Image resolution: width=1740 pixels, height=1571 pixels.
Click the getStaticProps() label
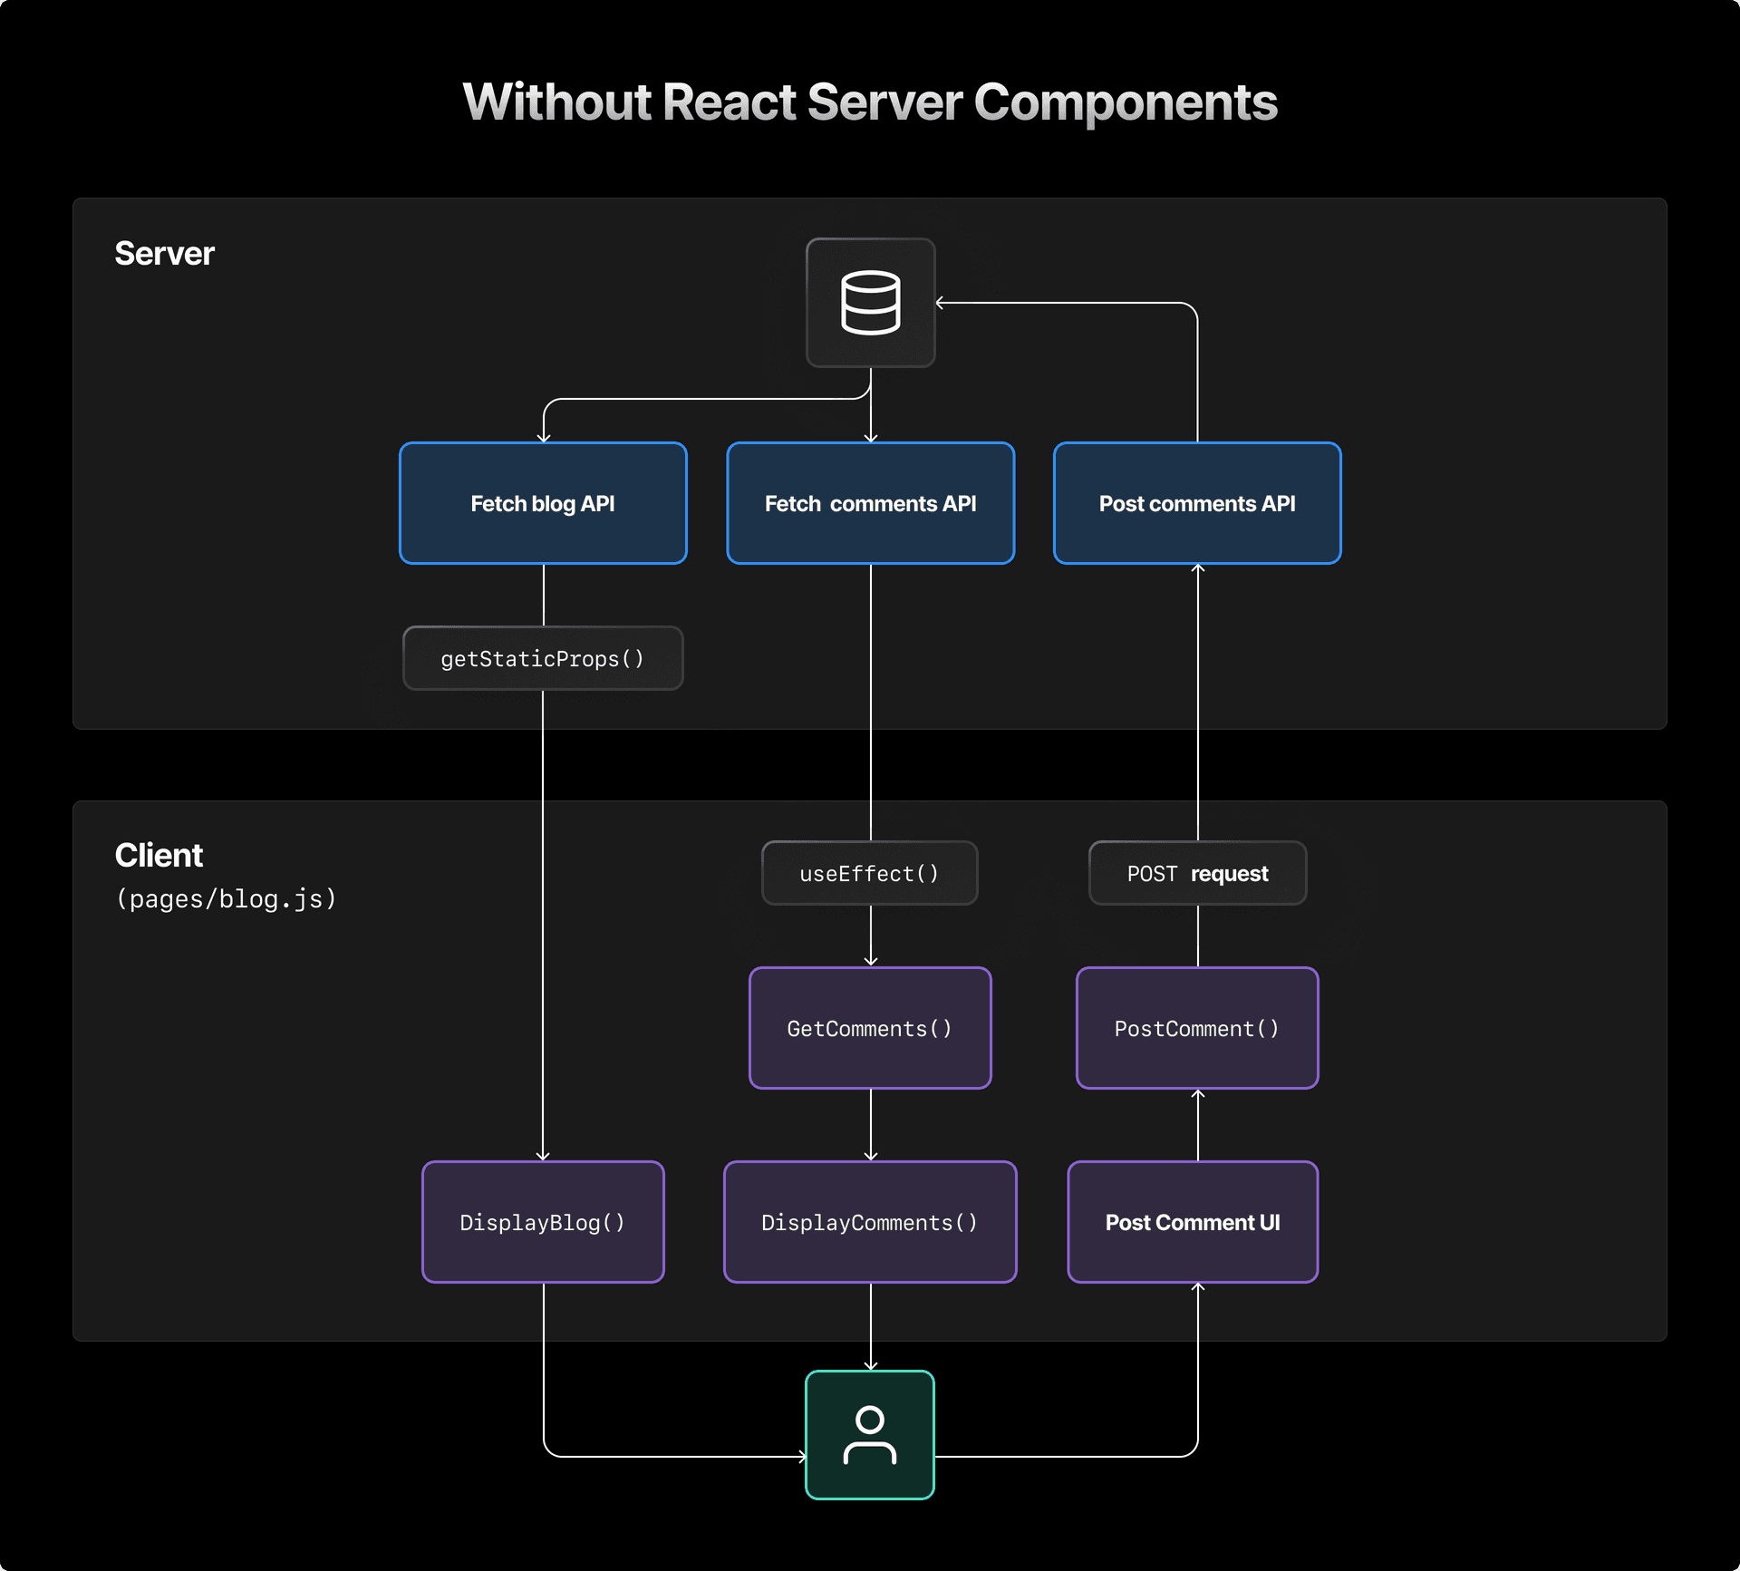[x=542, y=658]
